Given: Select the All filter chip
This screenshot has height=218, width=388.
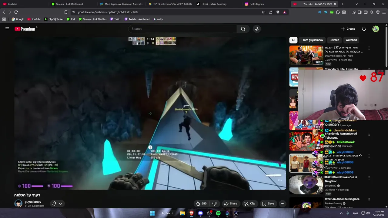Looking at the screenshot, I should [293, 40].
